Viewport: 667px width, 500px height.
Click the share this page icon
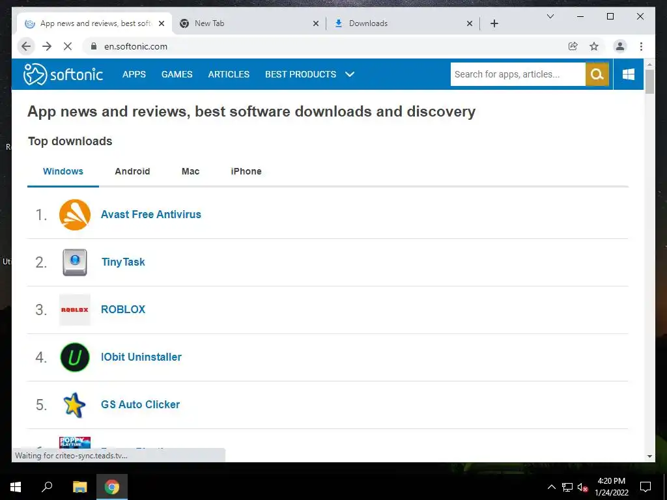(573, 46)
